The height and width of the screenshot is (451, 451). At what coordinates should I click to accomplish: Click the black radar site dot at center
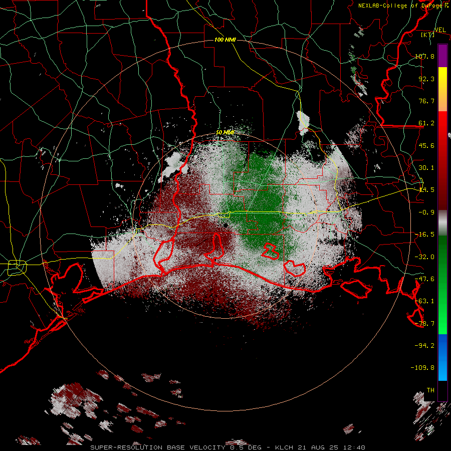pos(225,224)
